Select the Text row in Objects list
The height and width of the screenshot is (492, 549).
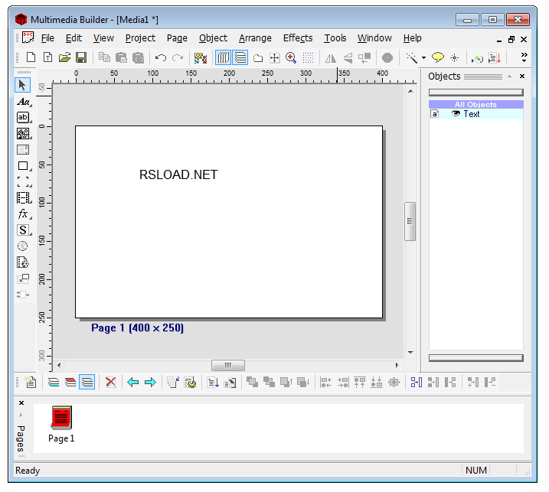[x=475, y=114]
